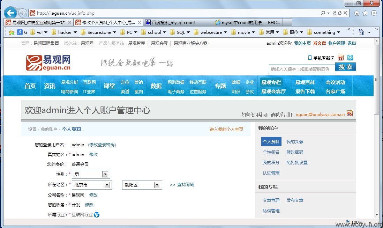The width and height of the screenshot is (383, 228).
Task: Open the SecureZone bookmarks folder
Action: click(x=98, y=32)
